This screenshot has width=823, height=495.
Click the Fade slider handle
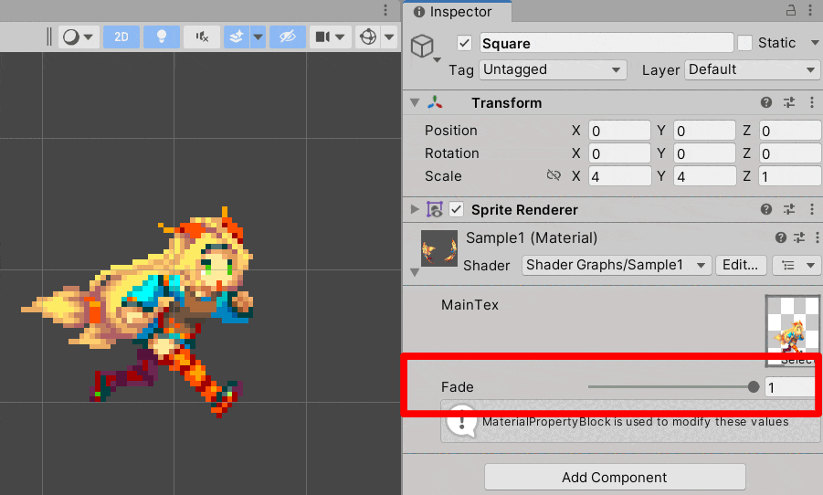pyautogui.click(x=754, y=387)
